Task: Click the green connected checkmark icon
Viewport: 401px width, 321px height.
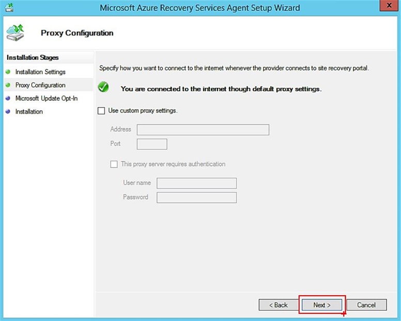Action: pyautogui.click(x=103, y=87)
